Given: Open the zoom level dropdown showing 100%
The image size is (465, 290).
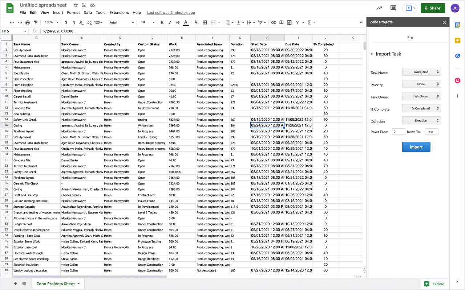Looking at the screenshot, I should point(51,22).
